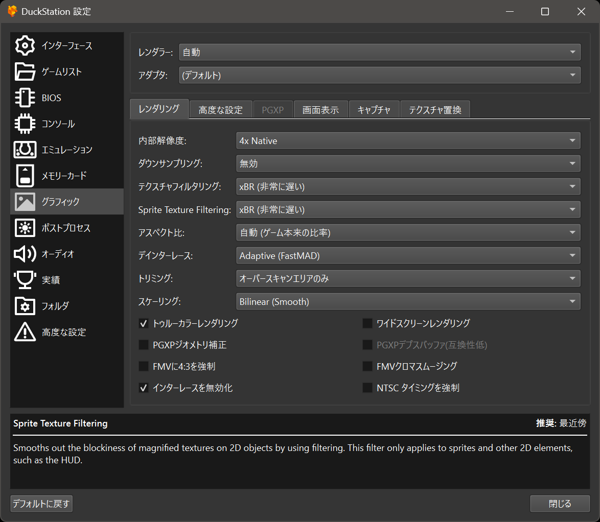Screen dimensions: 600x522
Task: Enable NTSC タイミングを強制 checkbox
Action: pyautogui.click(x=367, y=388)
